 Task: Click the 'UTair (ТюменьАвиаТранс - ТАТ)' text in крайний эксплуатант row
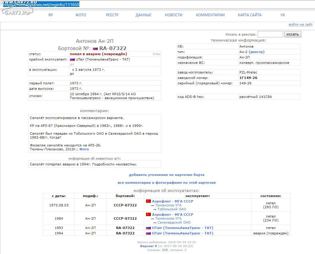click(103, 59)
